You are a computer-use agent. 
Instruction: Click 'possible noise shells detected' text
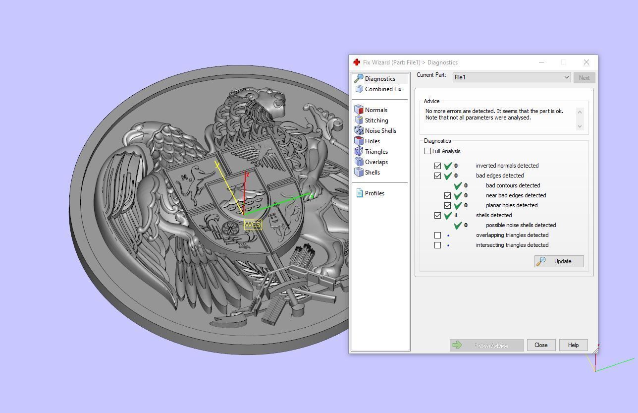[521, 225]
